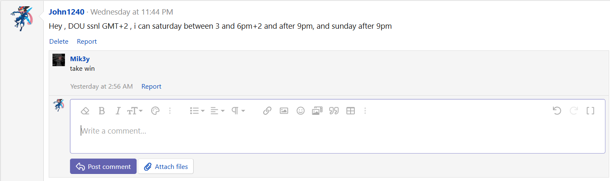Expand the list options dropdown
610x181 pixels.
[x=197, y=111]
